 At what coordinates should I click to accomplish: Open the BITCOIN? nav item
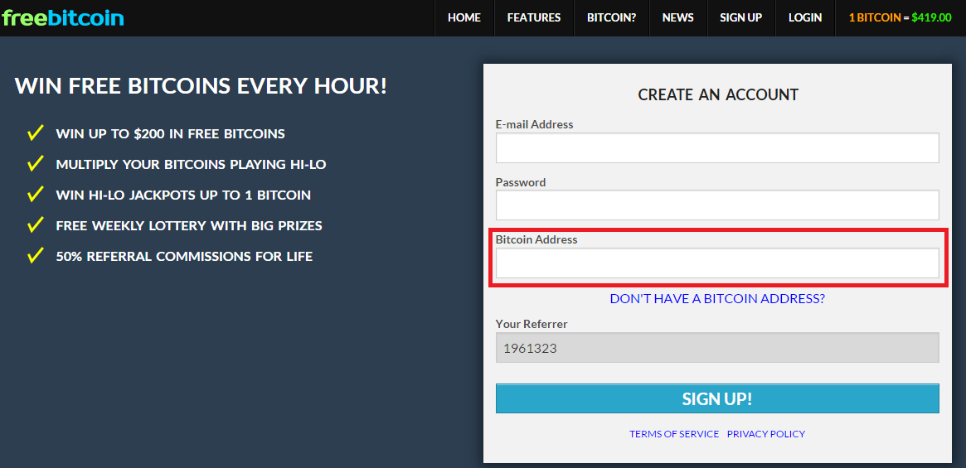point(611,18)
